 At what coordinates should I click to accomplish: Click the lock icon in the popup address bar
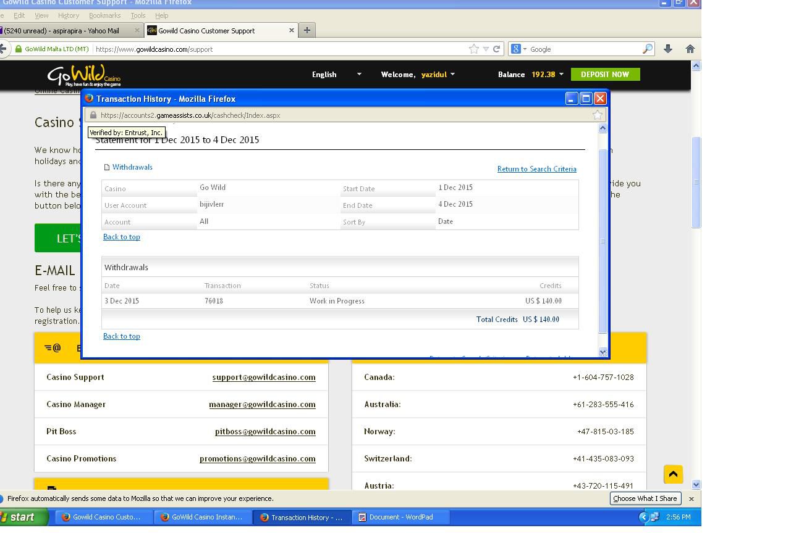93,115
